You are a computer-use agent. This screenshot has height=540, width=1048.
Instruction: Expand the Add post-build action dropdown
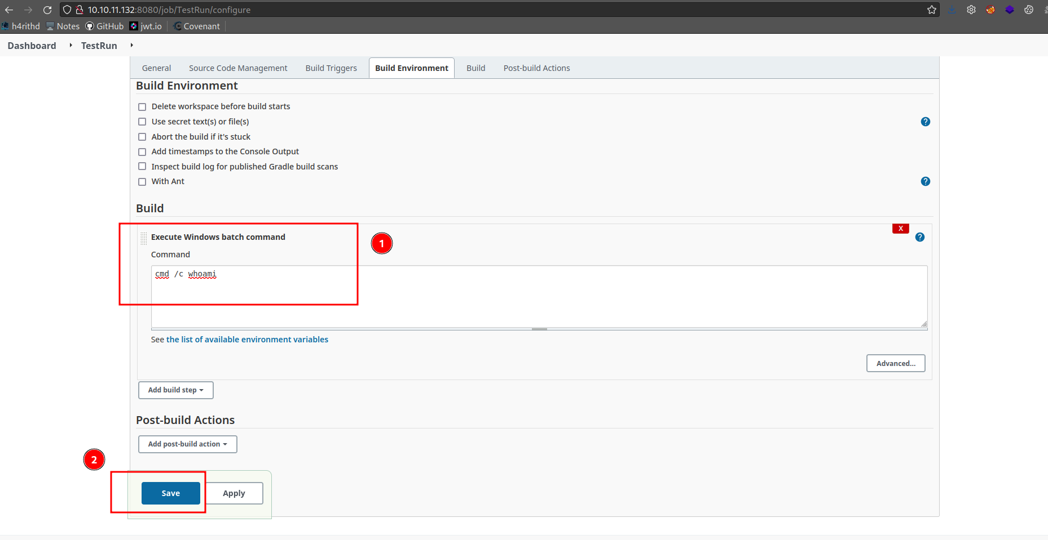tap(188, 444)
